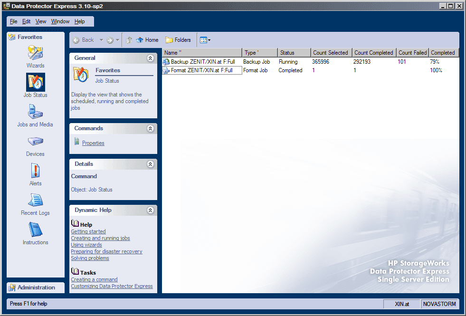Screen dimensions: 466x316
Task: Open the Administration section bar
Action: tap(36, 287)
